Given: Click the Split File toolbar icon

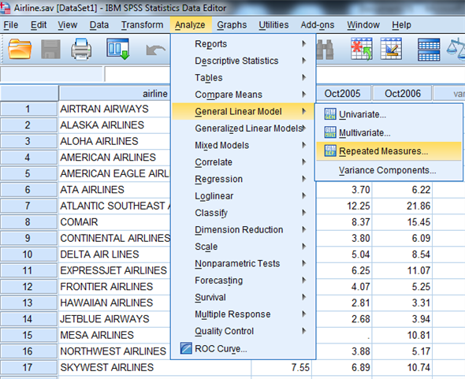Looking at the screenshot, I should (x=429, y=50).
